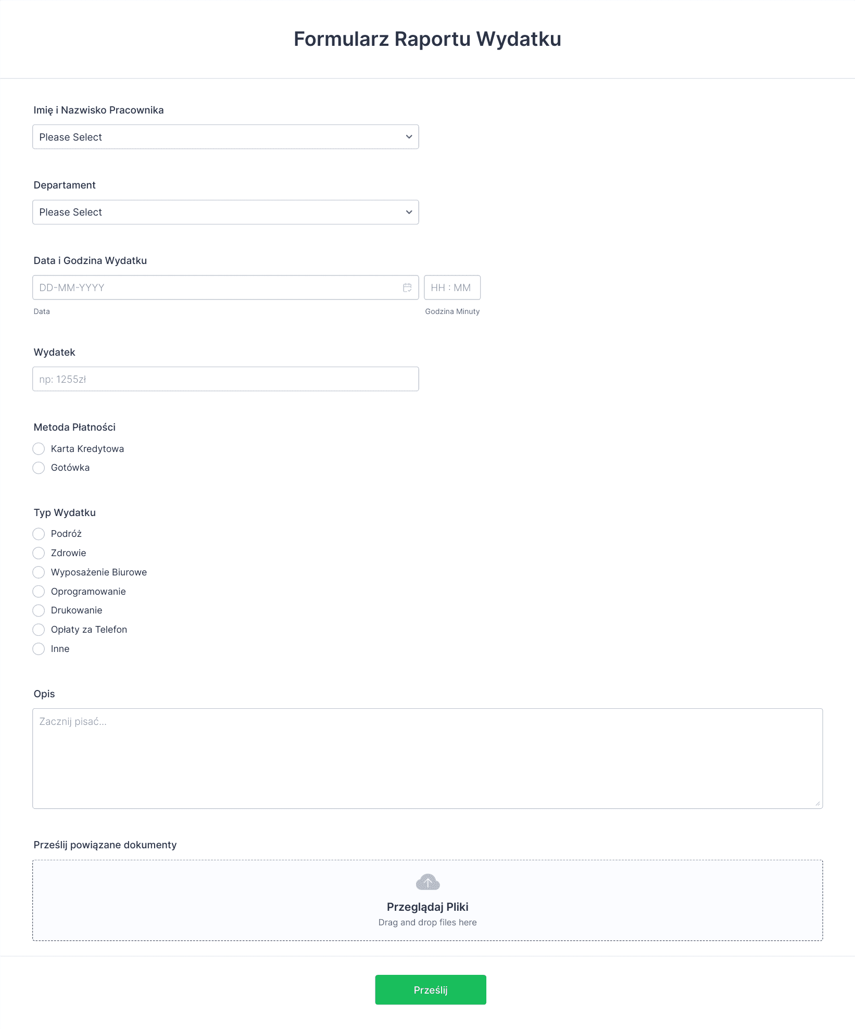
Task: Open the Departament dropdown
Action: click(x=225, y=212)
